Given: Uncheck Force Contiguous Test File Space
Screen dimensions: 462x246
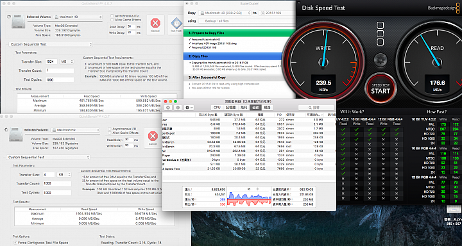Looking at the screenshot, I should [x=15, y=243].
